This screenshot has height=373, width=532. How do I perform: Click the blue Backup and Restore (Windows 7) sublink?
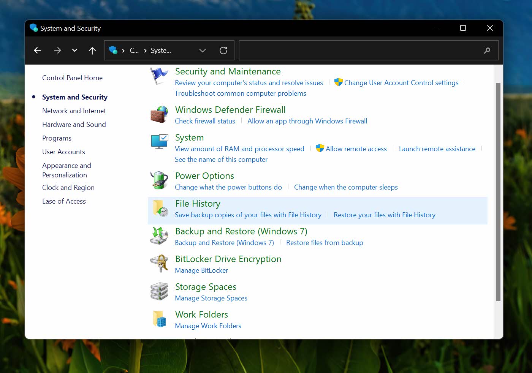tap(224, 243)
